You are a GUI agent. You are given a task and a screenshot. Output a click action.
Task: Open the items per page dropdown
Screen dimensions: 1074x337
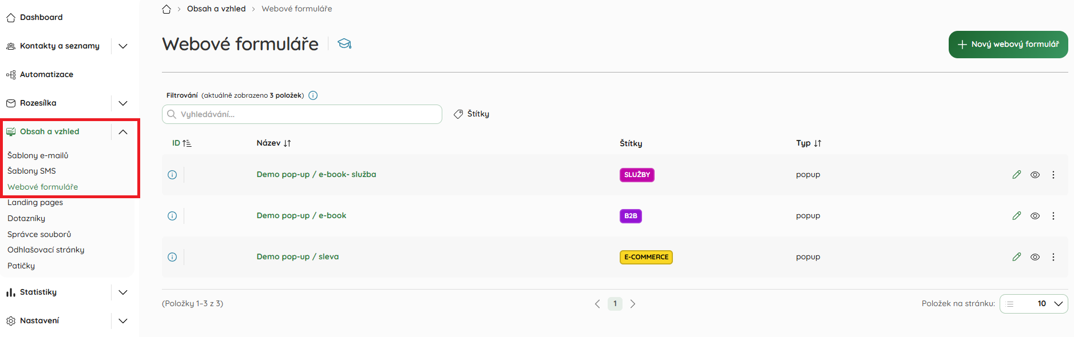(x=1033, y=304)
